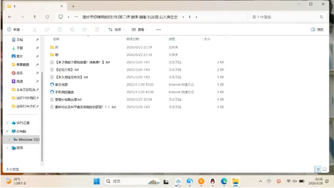
Task: Click the orange circle app in taskbar
Action: point(201,181)
